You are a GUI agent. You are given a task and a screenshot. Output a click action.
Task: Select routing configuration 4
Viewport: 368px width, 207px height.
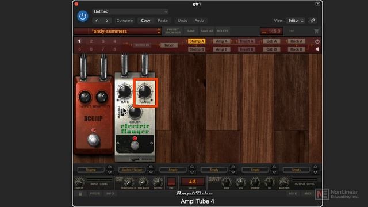pos(115,41)
